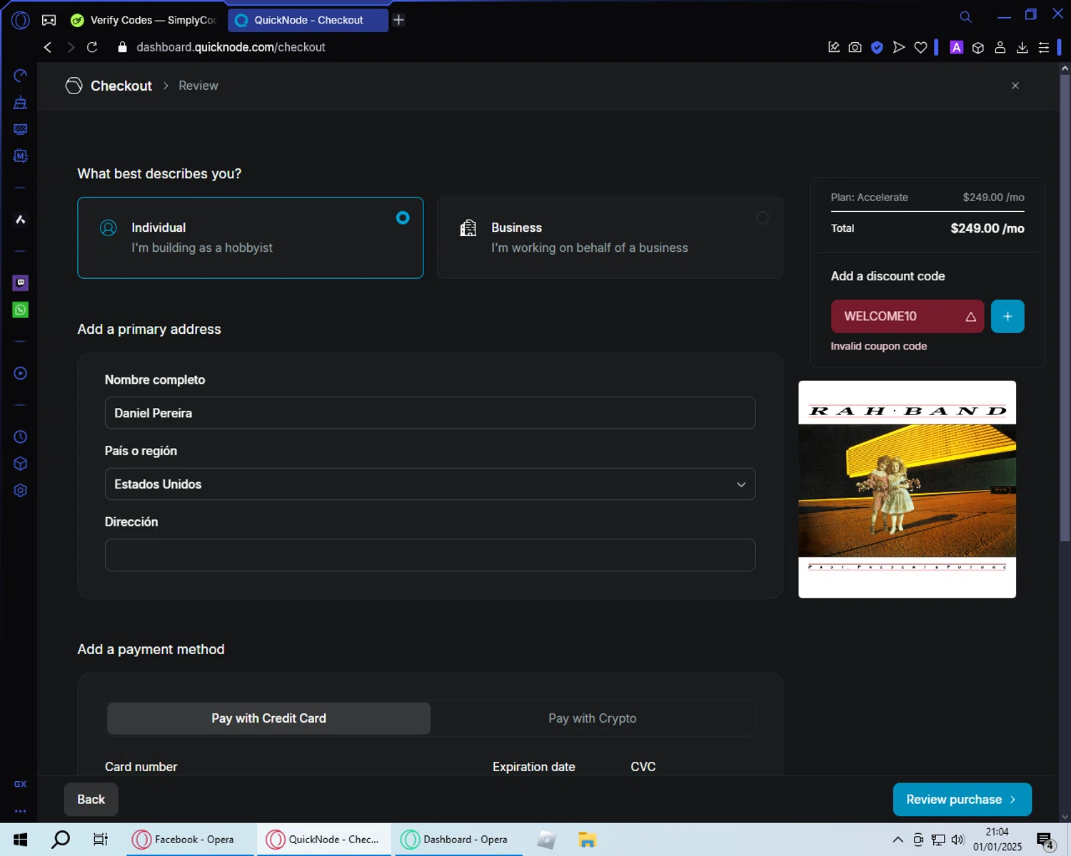Open History clock icon in sidebar
The image size is (1071, 856).
tap(20, 437)
